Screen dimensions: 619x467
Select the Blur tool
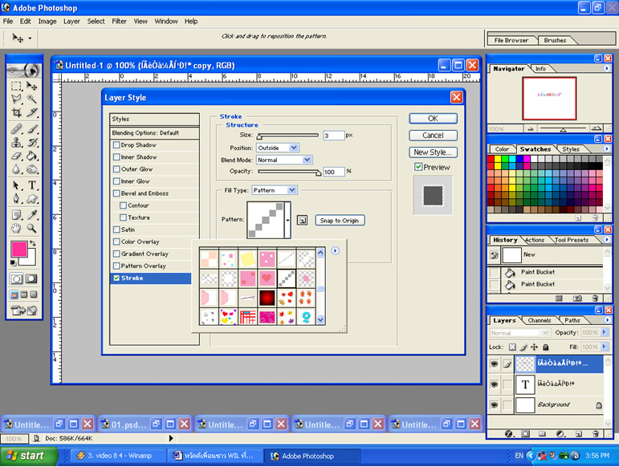16,169
